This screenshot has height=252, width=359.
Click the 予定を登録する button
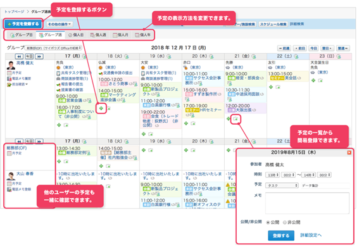[23, 24]
